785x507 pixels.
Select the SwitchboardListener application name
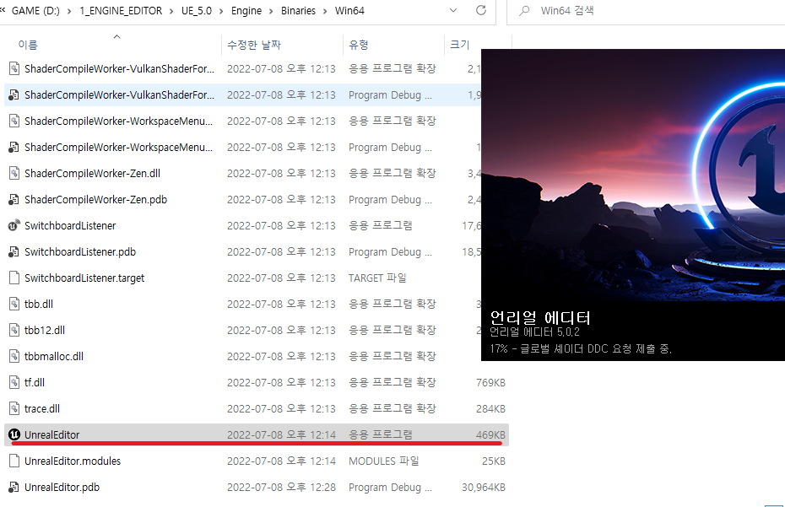(x=70, y=226)
